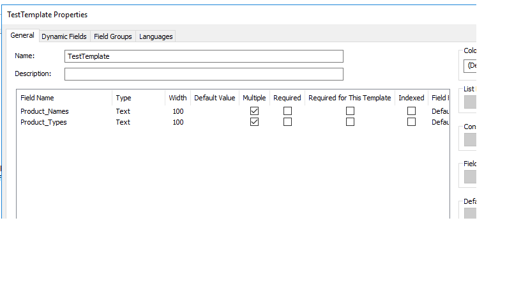Open the Color dropdown on the right
The height and width of the screenshot is (294, 521).
(x=471, y=65)
